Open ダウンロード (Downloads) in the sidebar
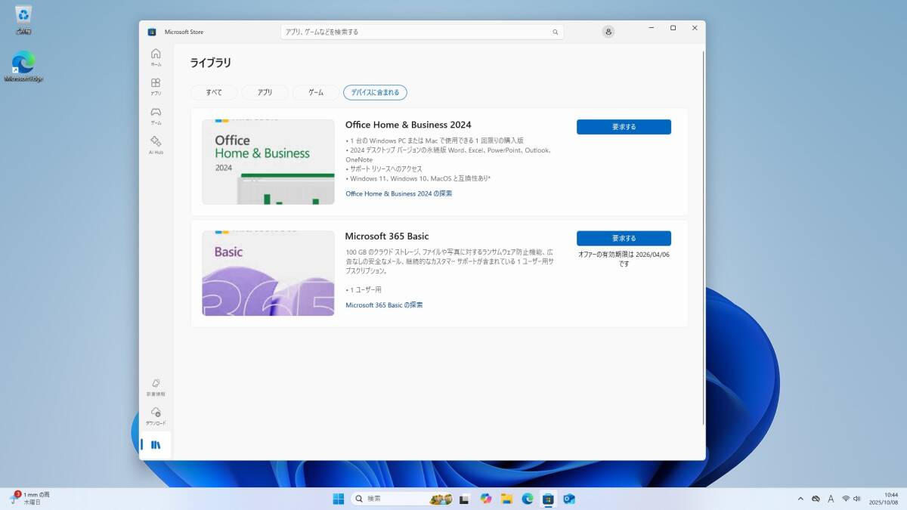Screen dimensions: 907x510 tap(156, 416)
